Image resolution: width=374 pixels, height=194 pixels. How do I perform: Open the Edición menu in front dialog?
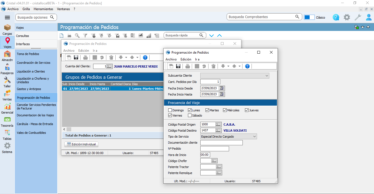click(x=186, y=59)
